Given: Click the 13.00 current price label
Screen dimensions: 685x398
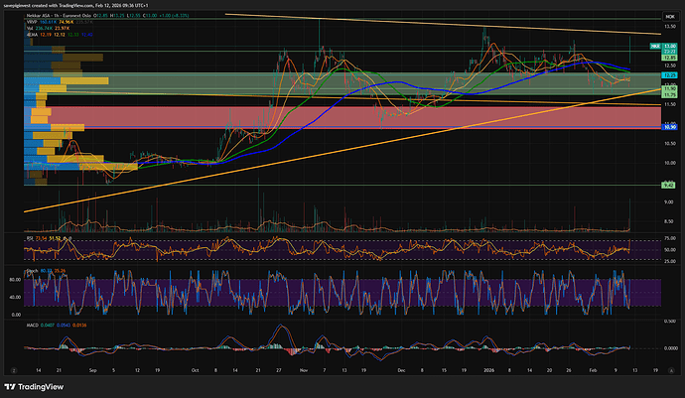Looking at the screenshot, I should (669, 46).
